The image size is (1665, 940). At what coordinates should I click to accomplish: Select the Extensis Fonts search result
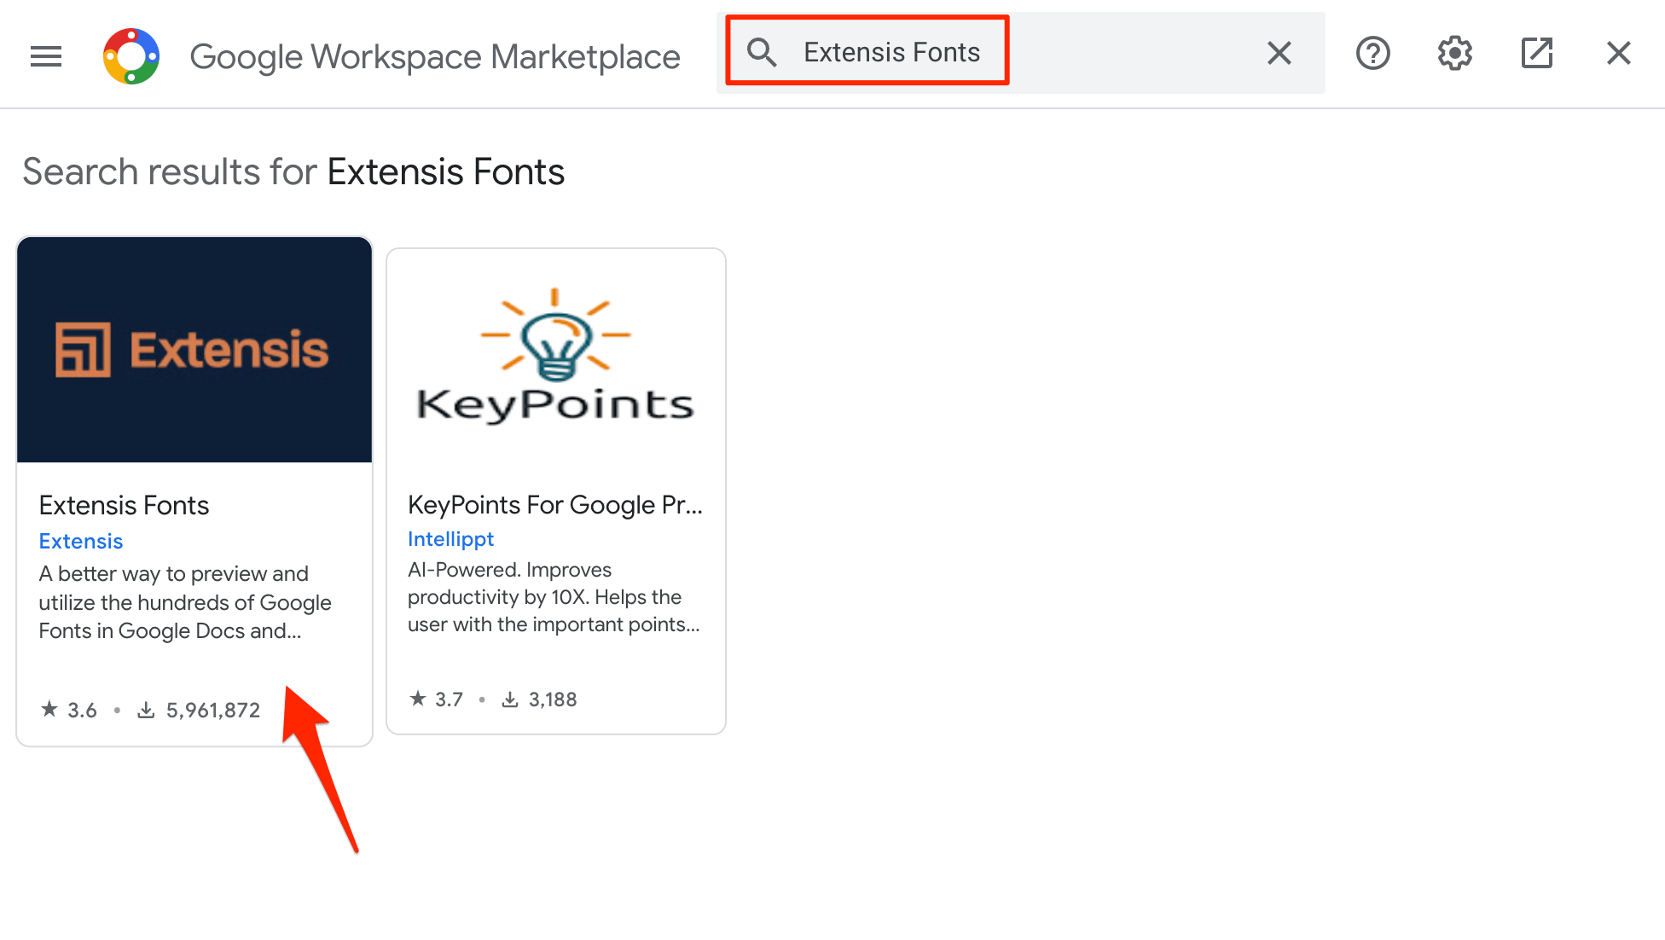[194, 490]
